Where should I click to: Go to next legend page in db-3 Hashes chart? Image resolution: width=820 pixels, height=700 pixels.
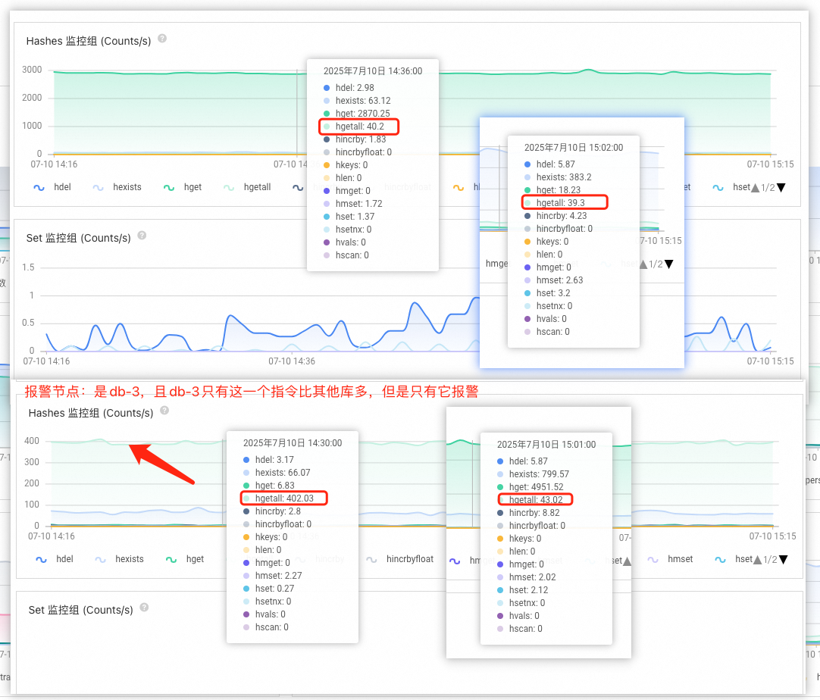pyautogui.click(x=784, y=560)
